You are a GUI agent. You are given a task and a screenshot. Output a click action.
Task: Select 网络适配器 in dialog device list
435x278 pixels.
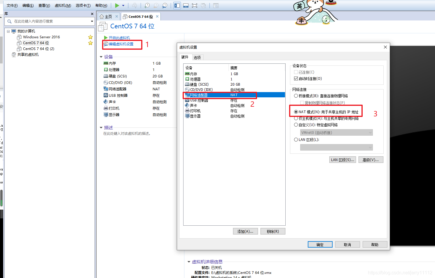pos(234,95)
